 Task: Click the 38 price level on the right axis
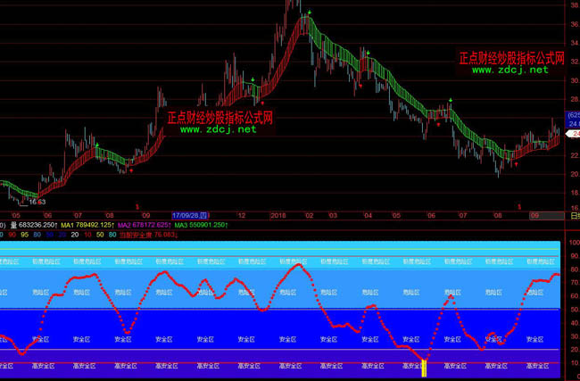point(574,4)
